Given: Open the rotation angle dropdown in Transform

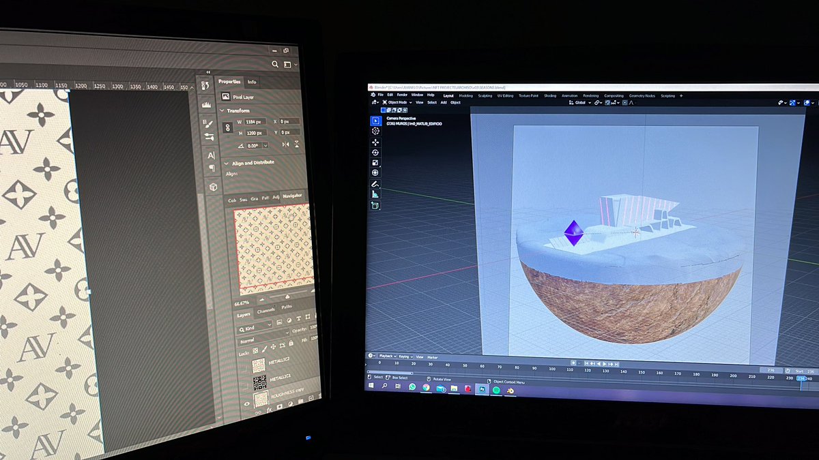Looking at the screenshot, I should pyautogui.click(x=265, y=145).
